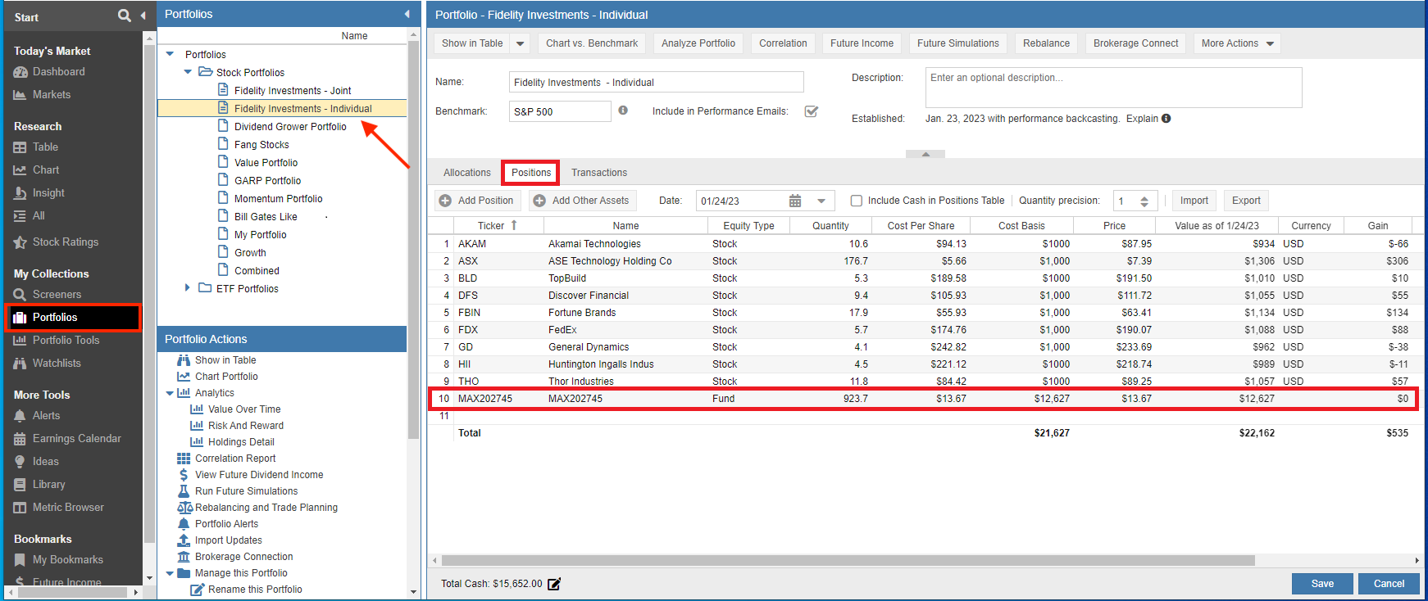Screen dimensions: 1428x601
Task: Switch to the Allocations tab
Action: tap(467, 173)
